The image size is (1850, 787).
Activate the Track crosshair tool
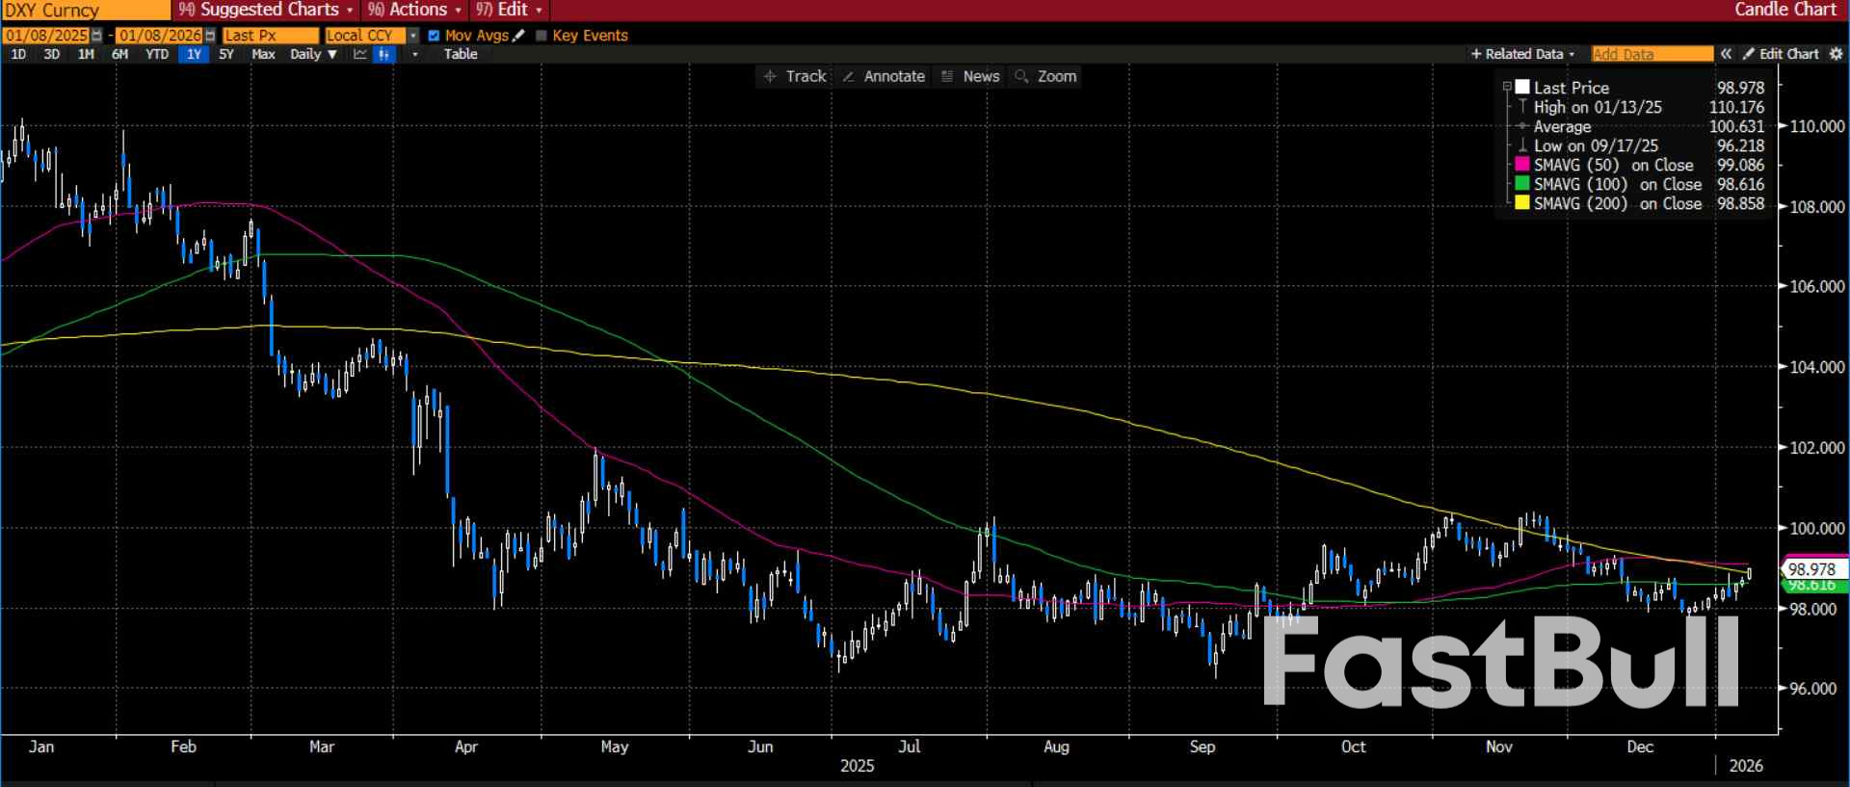point(795,76)
